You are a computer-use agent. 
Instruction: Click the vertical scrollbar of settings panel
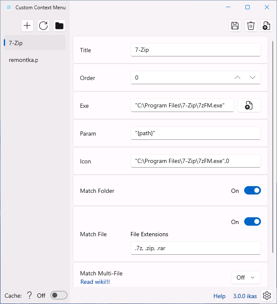[x=273, y=147]
